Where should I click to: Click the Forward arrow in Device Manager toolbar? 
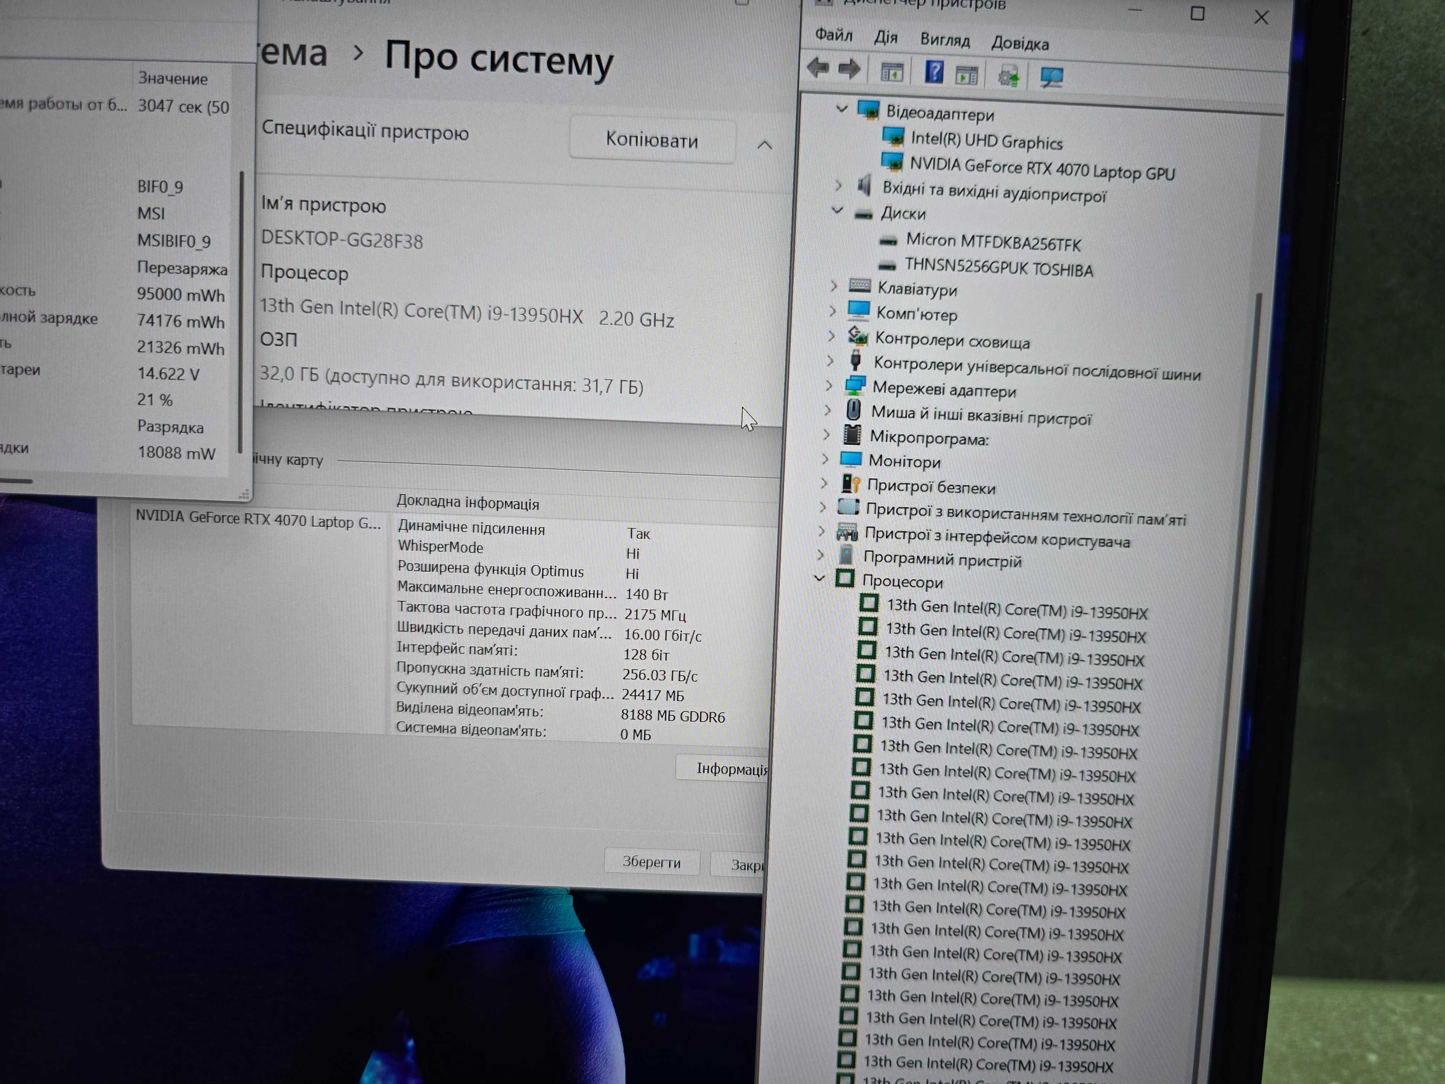[x=849, y=69]
